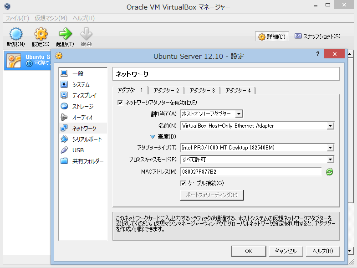Open the USB settings category
This screenshot has height=268, width=357.
[x=83, y=150]
